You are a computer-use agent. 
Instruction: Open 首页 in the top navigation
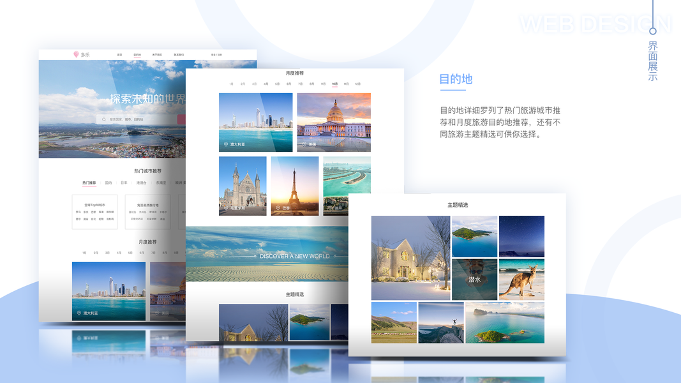(x=119, y=55)
